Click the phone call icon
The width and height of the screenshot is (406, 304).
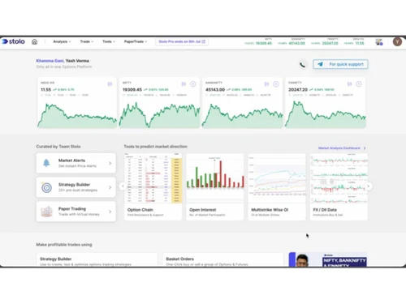pos(302,65)
